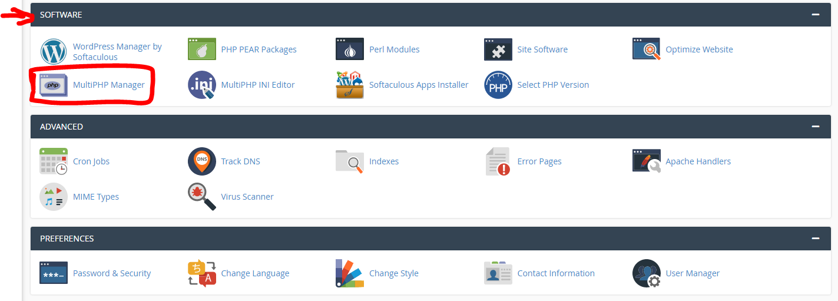Open the Softaculous Apps Installer icon
This screenshot has height=301, width=838.
coord(350,85)
